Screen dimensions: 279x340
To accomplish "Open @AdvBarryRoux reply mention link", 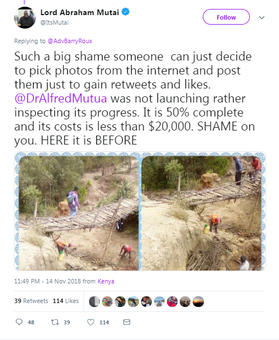I will pos(70,41).
